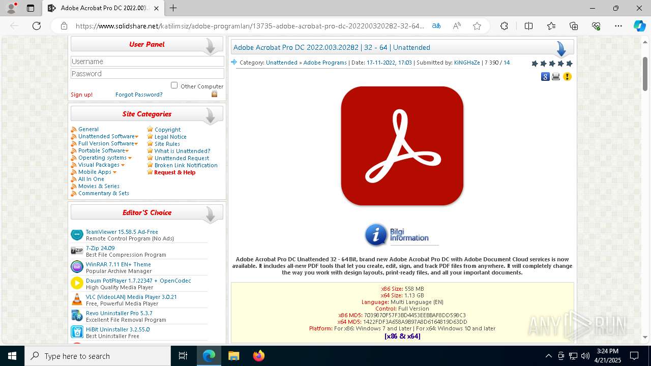Click the 7-Zip icon in Editor's Choice
This screenshot has width=651, height=366.
click(77, 251)
